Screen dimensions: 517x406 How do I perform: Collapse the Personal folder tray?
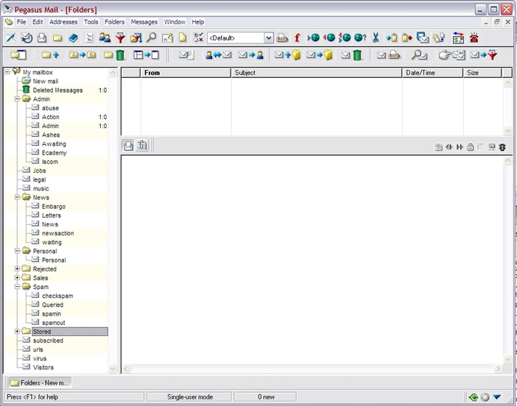click(17, 252)
